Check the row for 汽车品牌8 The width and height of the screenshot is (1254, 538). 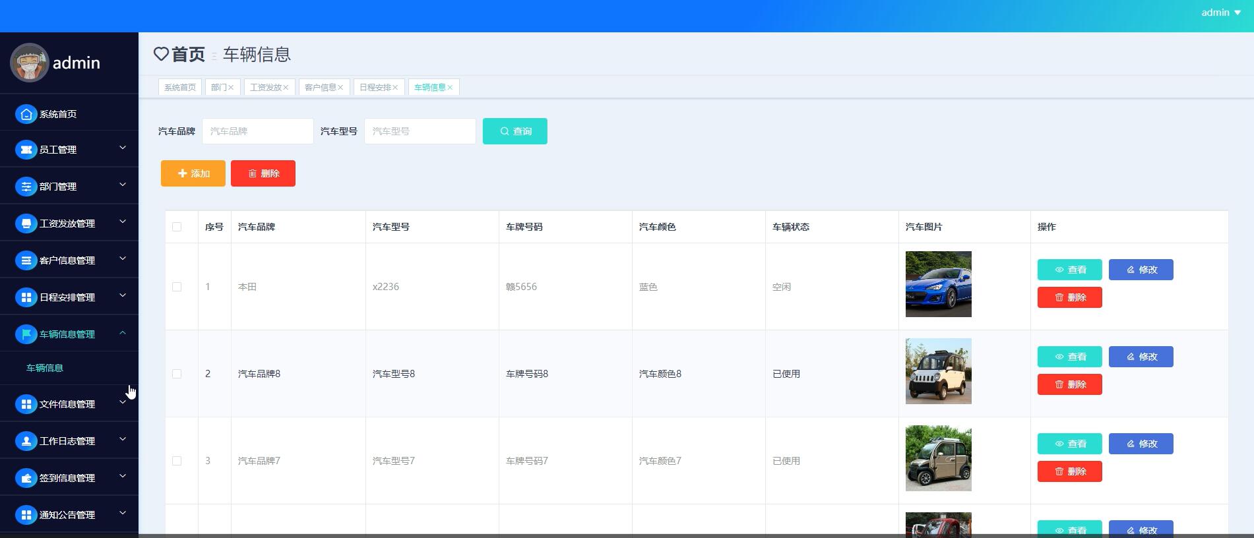(x=177, y=374)
